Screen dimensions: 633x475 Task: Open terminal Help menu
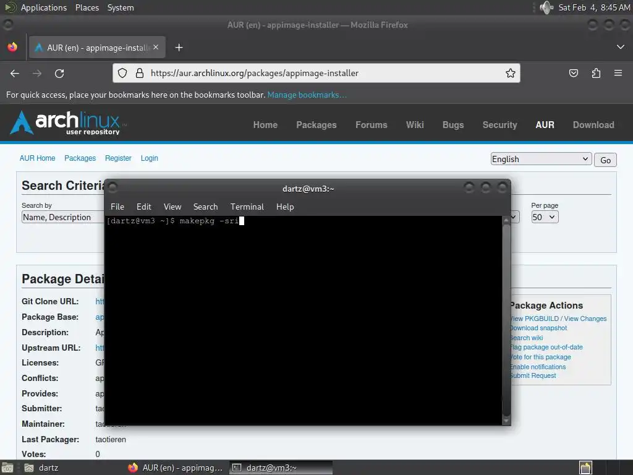click(x=285, y=207)
